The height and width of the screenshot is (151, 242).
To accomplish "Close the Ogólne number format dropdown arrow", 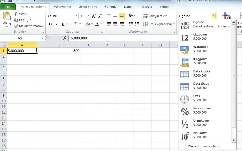I will click(x=214, y=16).
